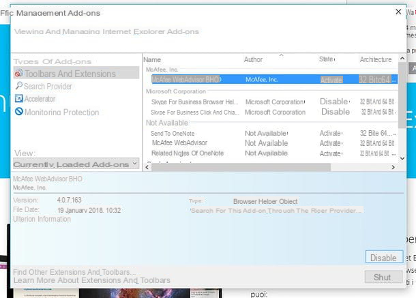The width and height of the screenshot is (416, 298).
Task: Click the list scroll up arrow
Action: tap(402, 58)
